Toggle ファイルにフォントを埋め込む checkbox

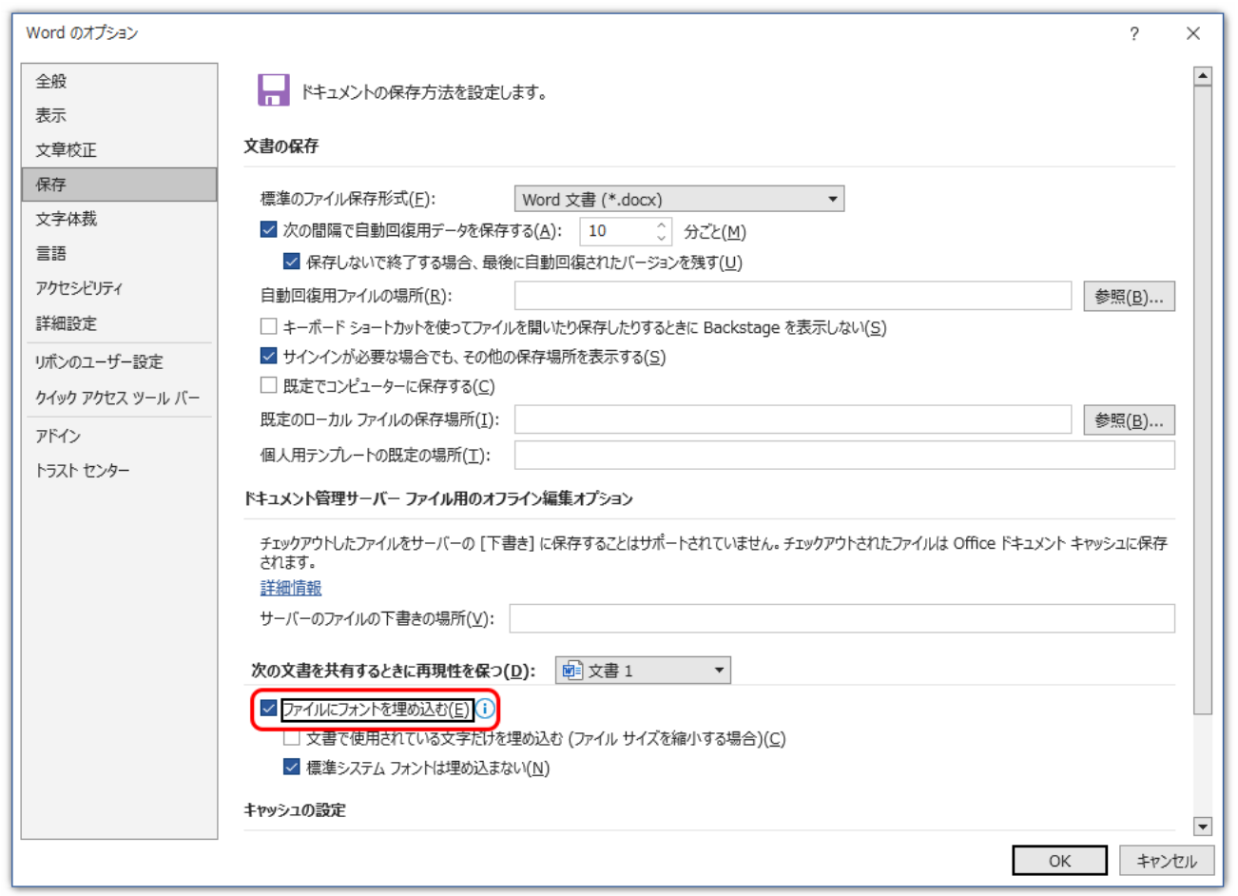coord(268,709)
